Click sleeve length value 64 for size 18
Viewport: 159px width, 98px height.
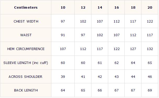point(133,63)
